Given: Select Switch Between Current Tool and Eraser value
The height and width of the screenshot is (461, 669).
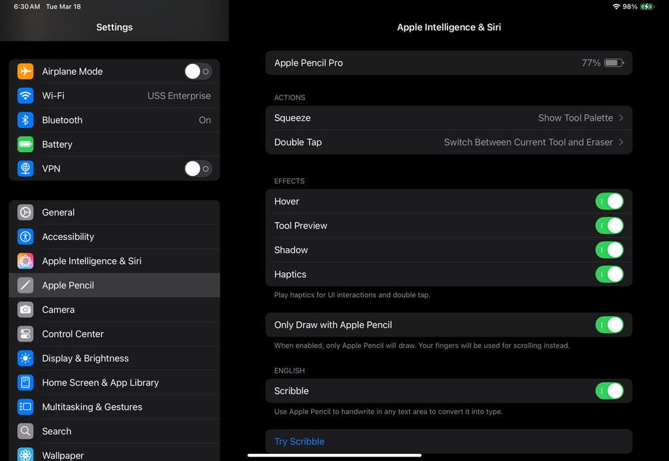Looking at the screenshot, I should click(x=528, y=142).
